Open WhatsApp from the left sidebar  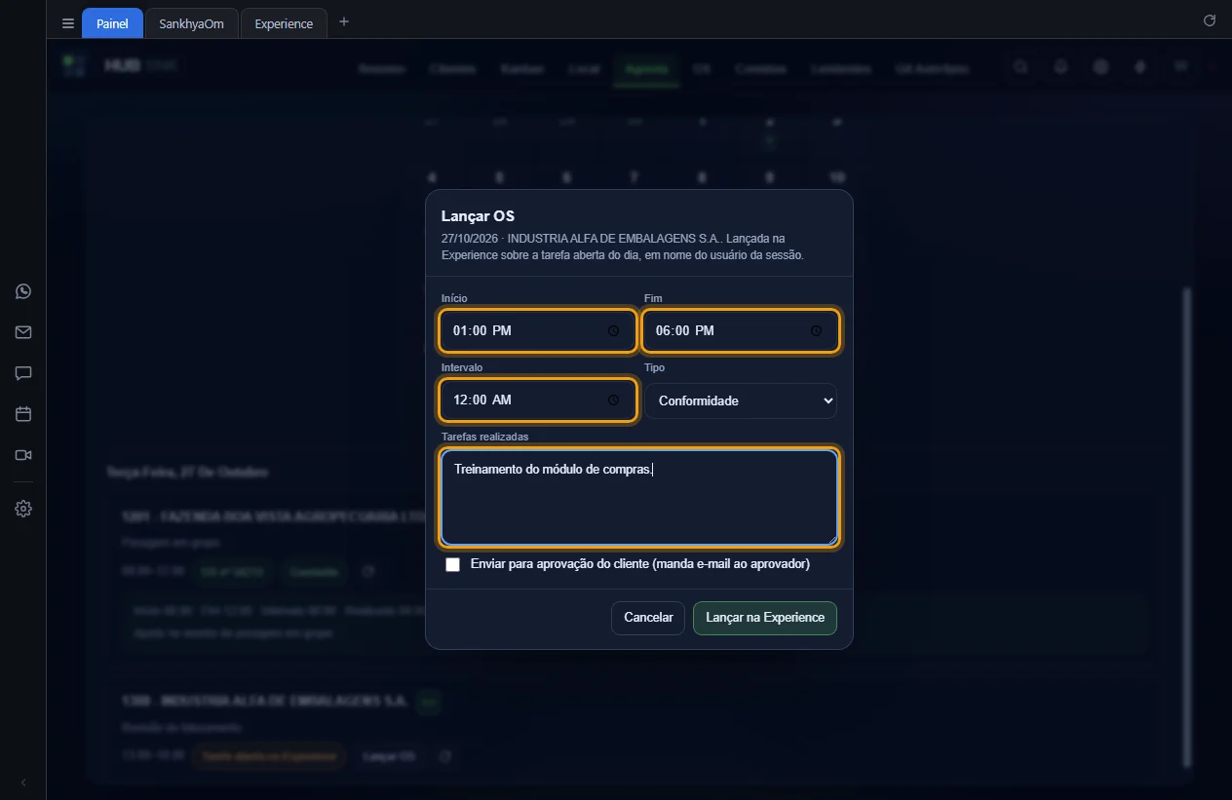pos(23,291)
